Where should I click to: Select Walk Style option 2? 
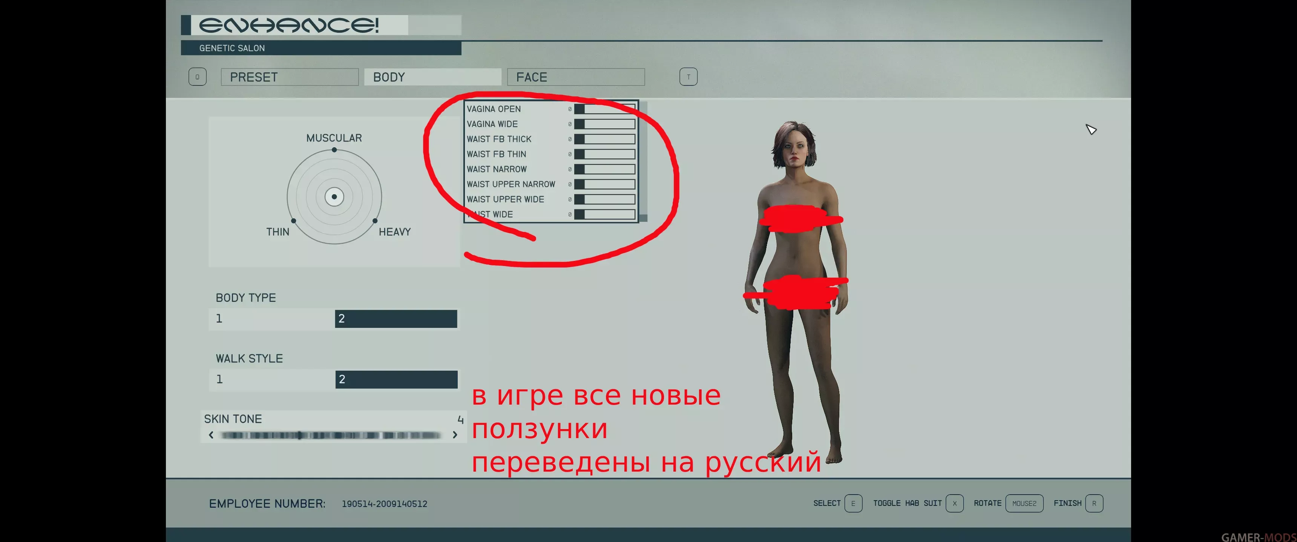tap(396, 380)
